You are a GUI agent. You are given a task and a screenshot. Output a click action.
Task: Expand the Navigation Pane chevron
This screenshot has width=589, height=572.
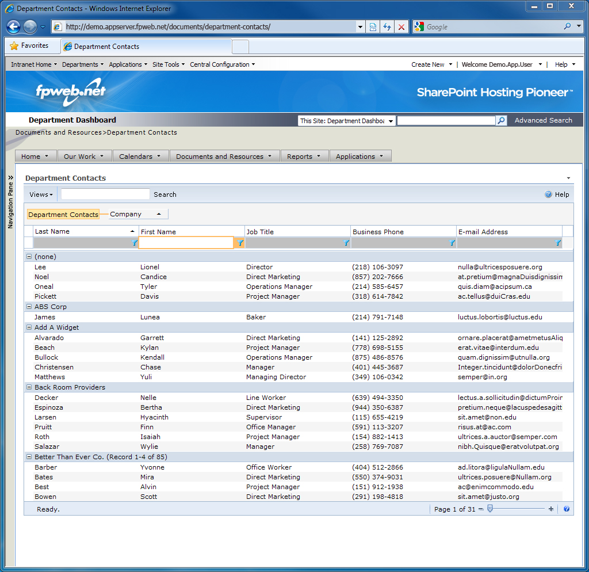(10, 178)
